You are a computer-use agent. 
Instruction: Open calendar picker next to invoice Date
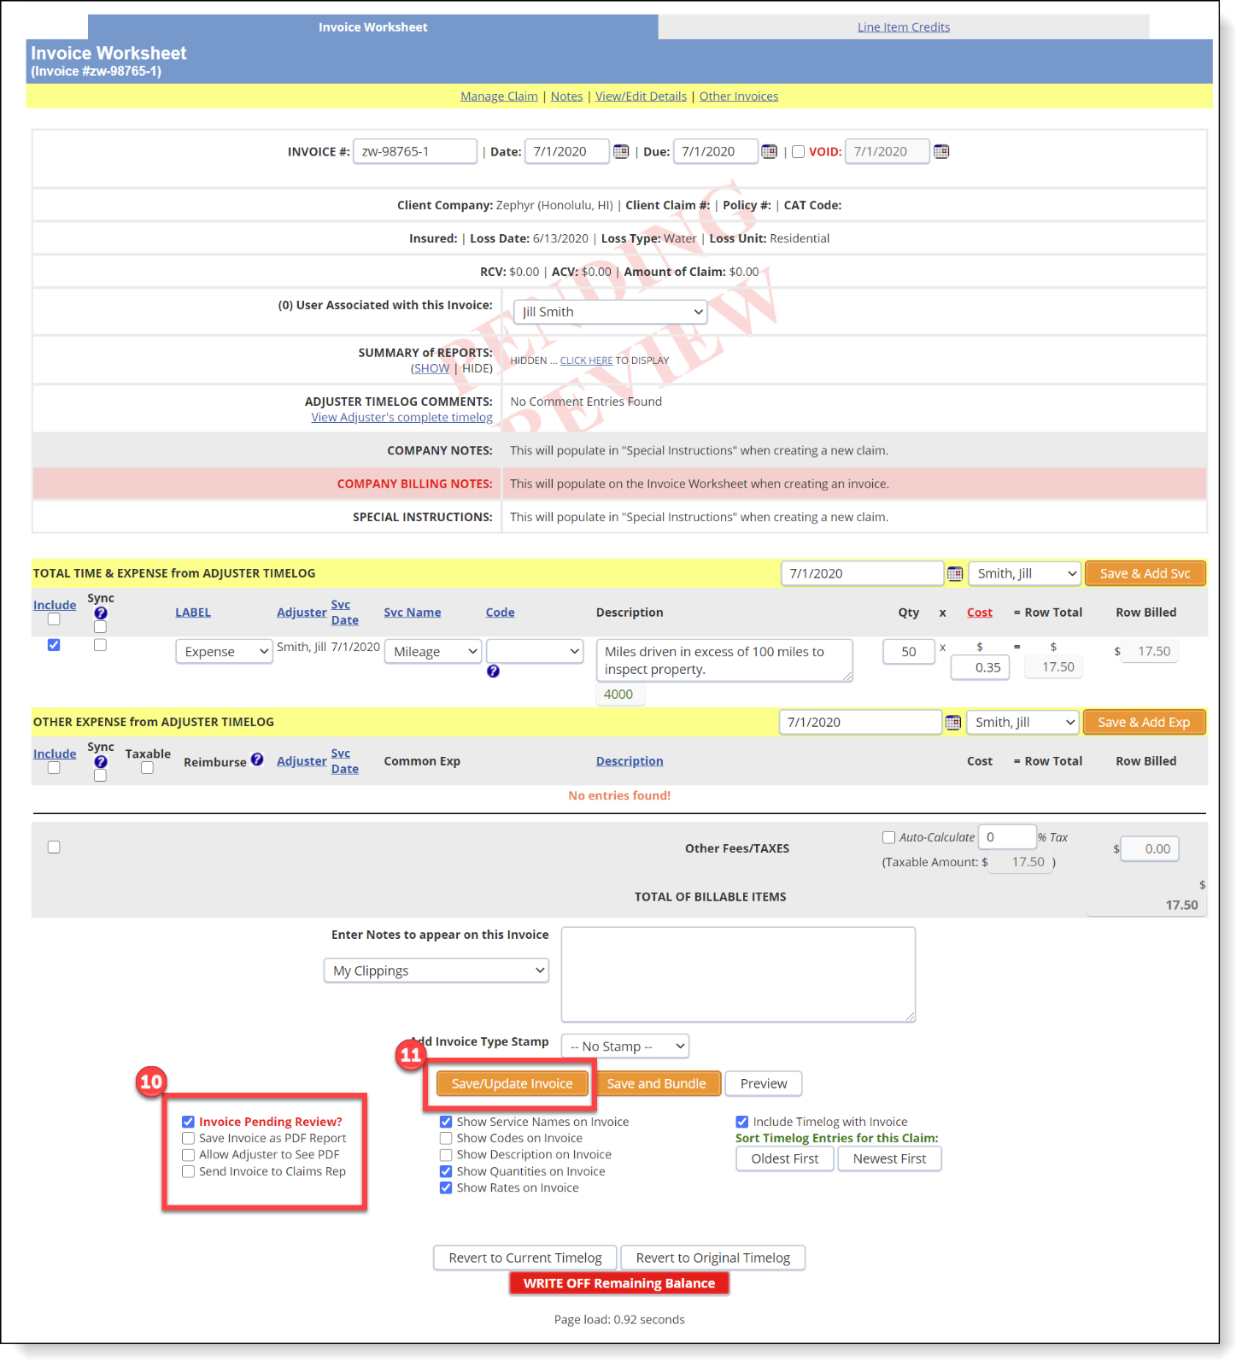click(621, 151)
